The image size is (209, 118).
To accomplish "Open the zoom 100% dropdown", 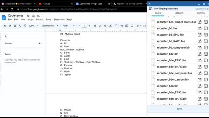I will pyautogui.click(x=33, y=26).
